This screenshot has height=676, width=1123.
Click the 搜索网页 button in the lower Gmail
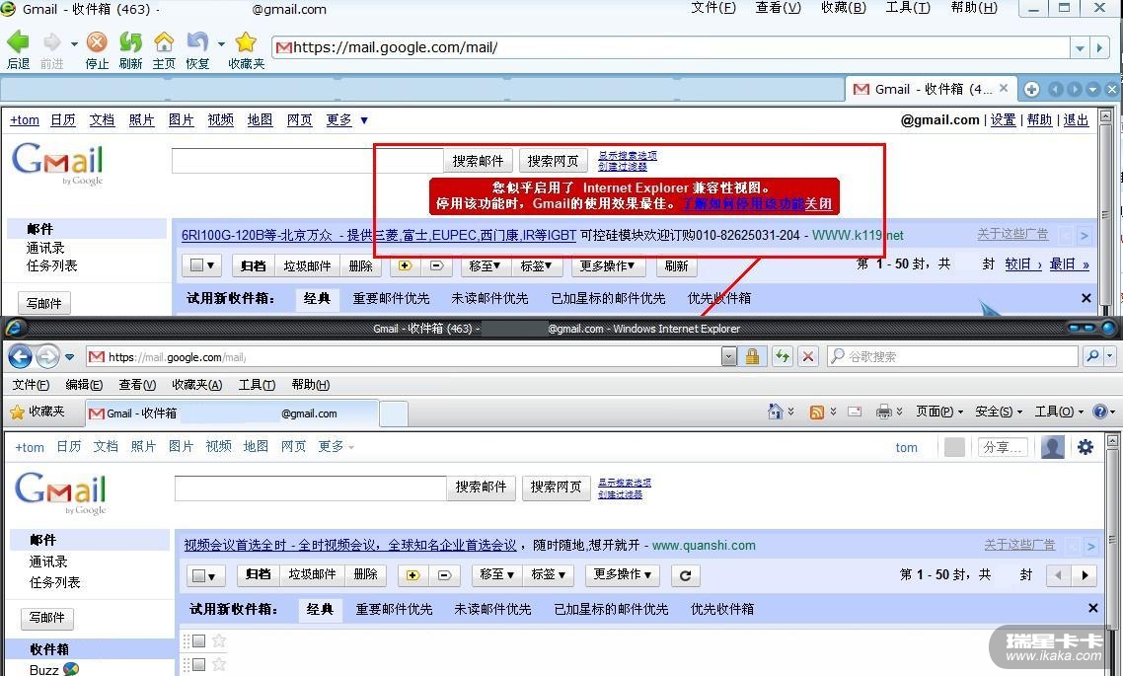(x=556, y=487)
